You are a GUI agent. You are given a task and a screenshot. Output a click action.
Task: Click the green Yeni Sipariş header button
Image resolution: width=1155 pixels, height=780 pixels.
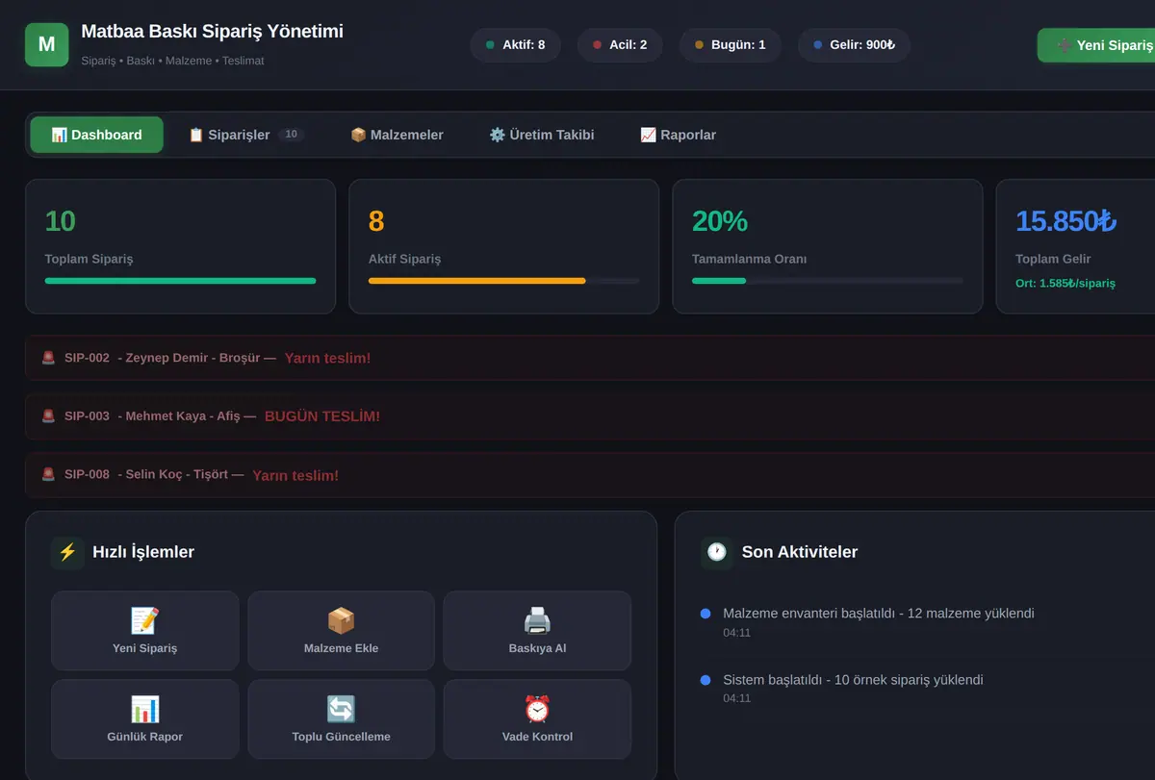point(1096,45)
